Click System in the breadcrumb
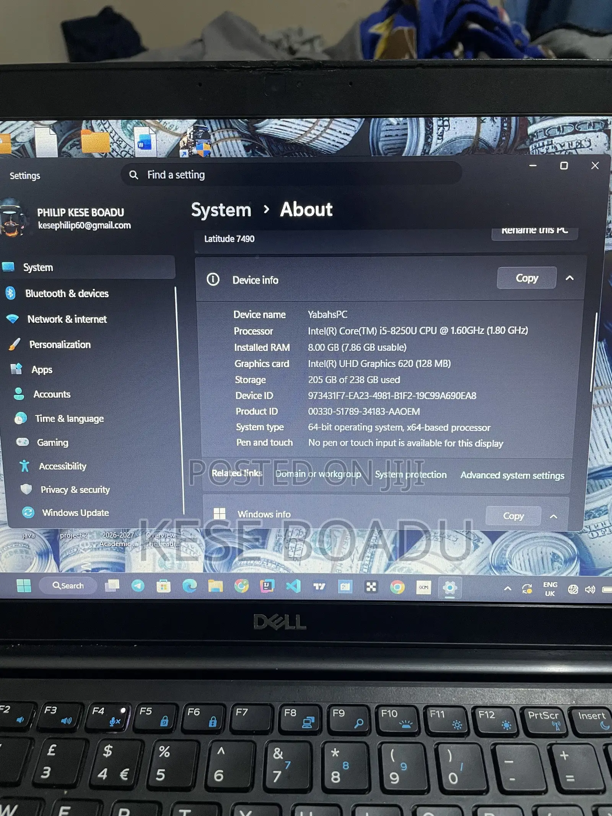The height and width of the screenshot is (816, 612). (x=221, y=210)
